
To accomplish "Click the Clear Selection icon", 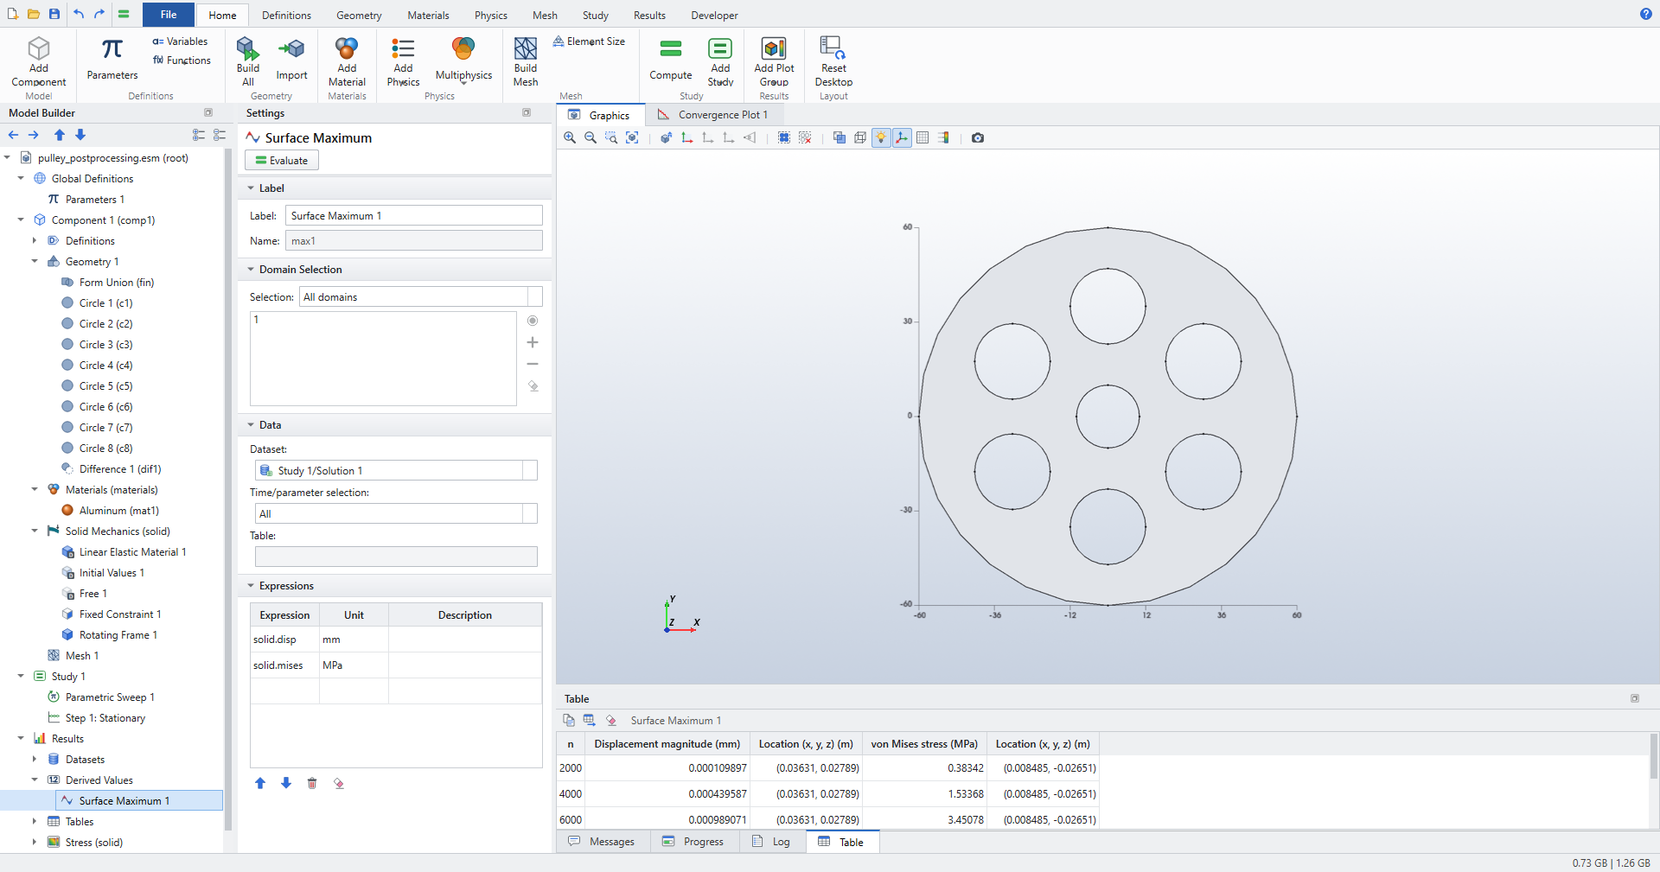I will click(805, 137).
